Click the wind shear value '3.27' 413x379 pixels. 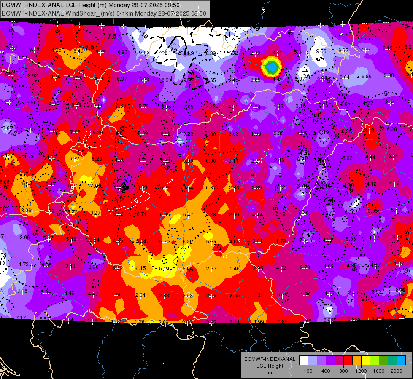95,213
